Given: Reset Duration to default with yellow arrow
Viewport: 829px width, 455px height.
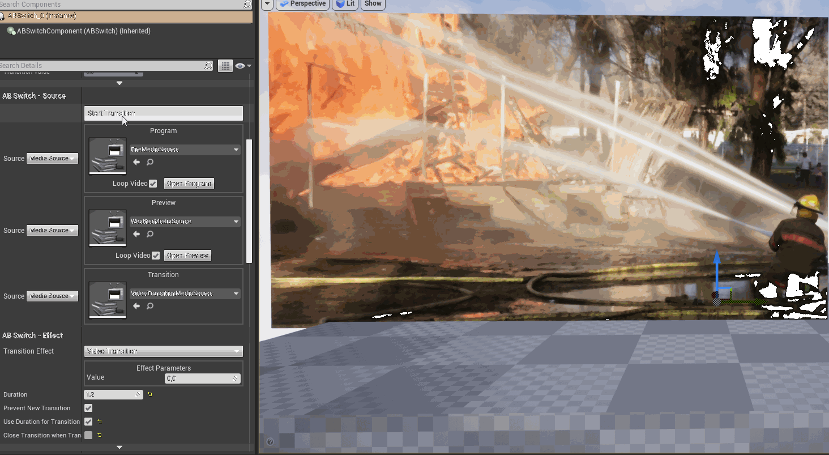Looking at the screenshot, I should click(x=149, y=394).
